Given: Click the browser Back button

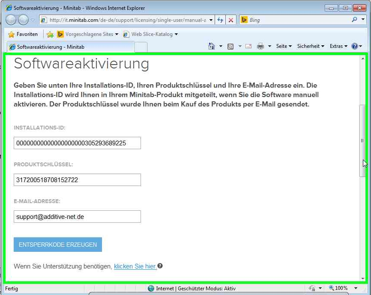Looking at the screenshot, I should pos(11,20).
